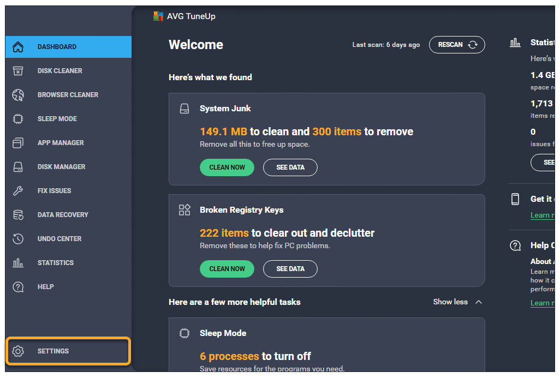Click the Settings gear icon
This screenshot has height=378, width=560.
tap(18, 351)
